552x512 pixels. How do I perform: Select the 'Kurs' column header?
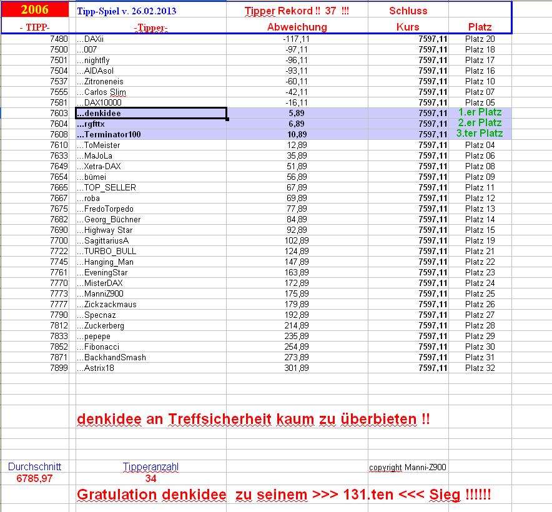pyautogui.click(x=408, y=27)
